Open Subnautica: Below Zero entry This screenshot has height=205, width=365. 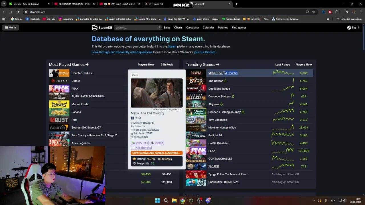(223, 182)
